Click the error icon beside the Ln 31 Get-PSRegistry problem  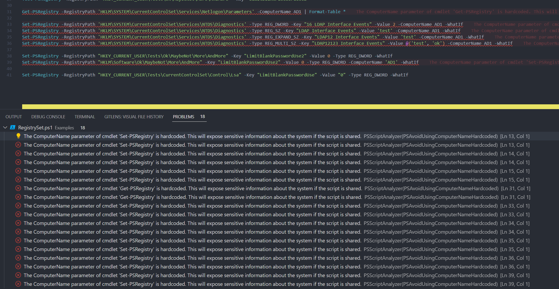coord(18,188)
